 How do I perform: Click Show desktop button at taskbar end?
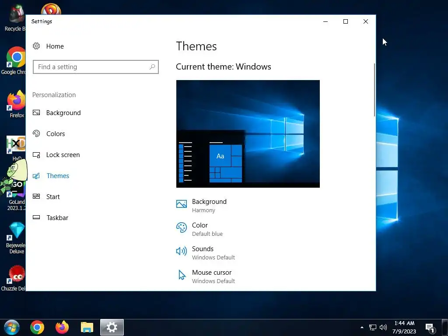click(x=445, y=327)
